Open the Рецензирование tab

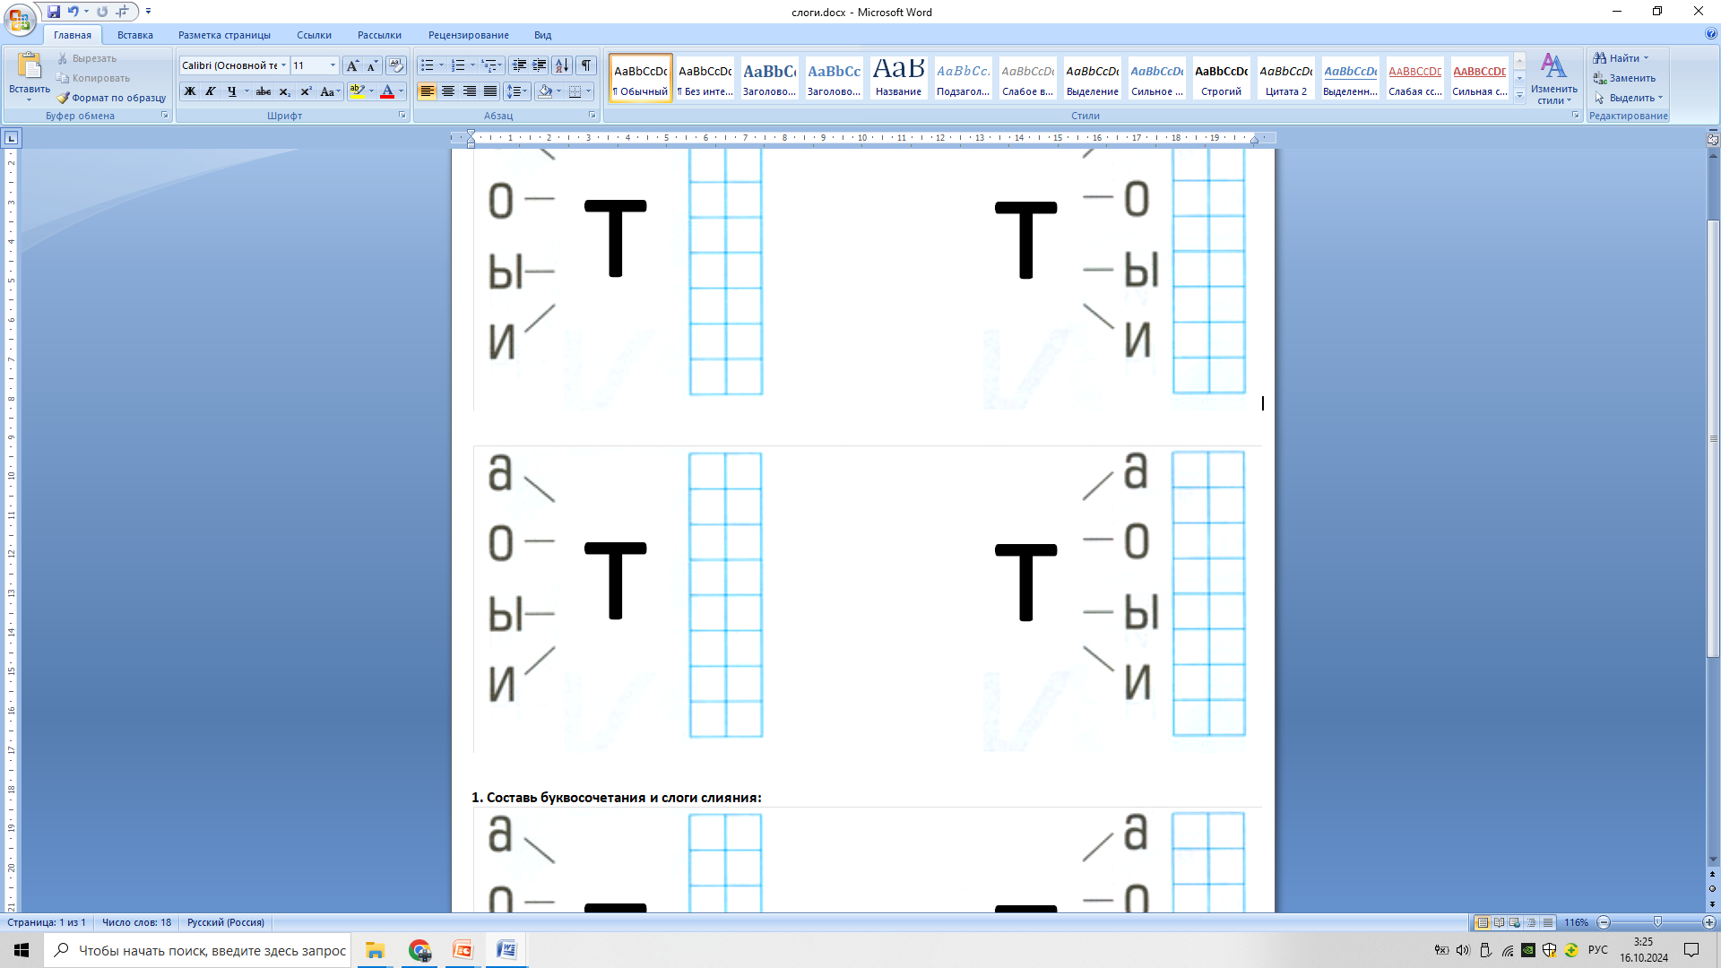coord(469,35)
